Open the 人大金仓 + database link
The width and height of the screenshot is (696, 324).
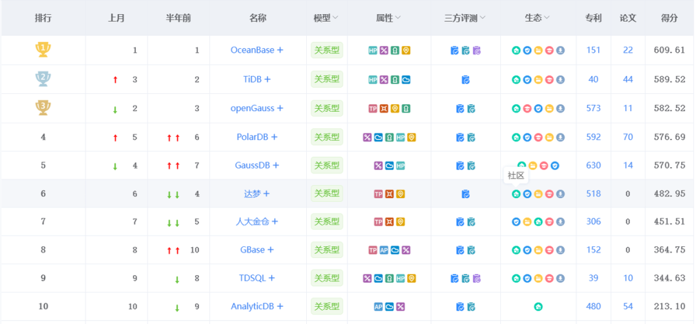256,221
